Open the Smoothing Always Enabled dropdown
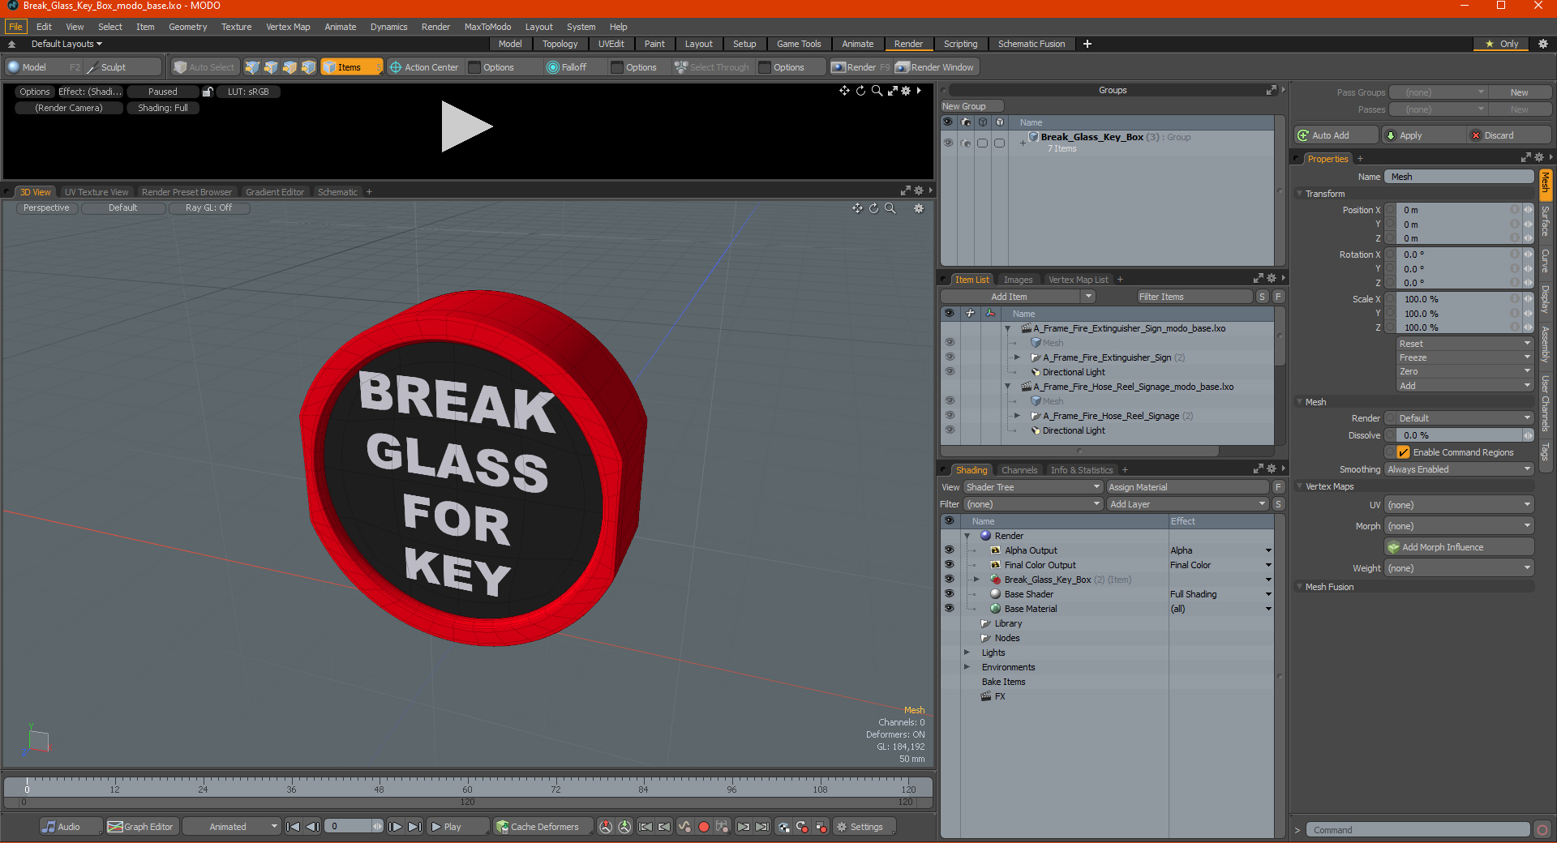Screen dimensions: 1557x843 tap(1459, 469)
